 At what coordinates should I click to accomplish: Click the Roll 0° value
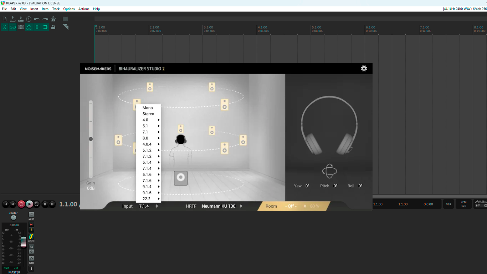tap(360, 186)
